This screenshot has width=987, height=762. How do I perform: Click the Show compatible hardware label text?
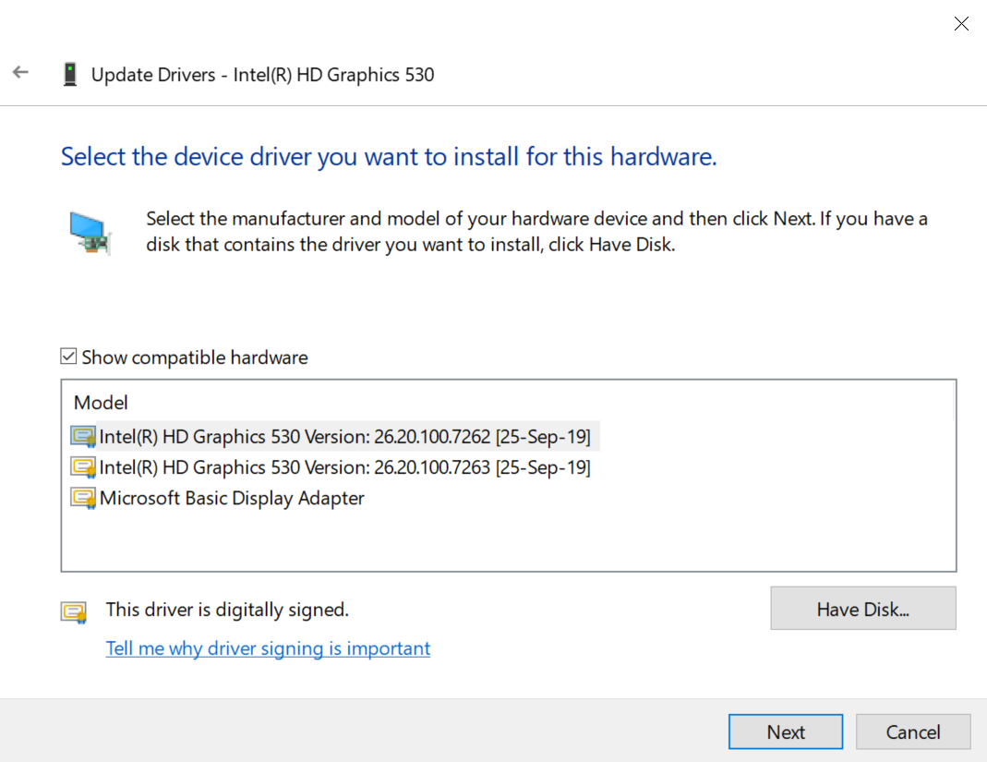coord(195,357)
